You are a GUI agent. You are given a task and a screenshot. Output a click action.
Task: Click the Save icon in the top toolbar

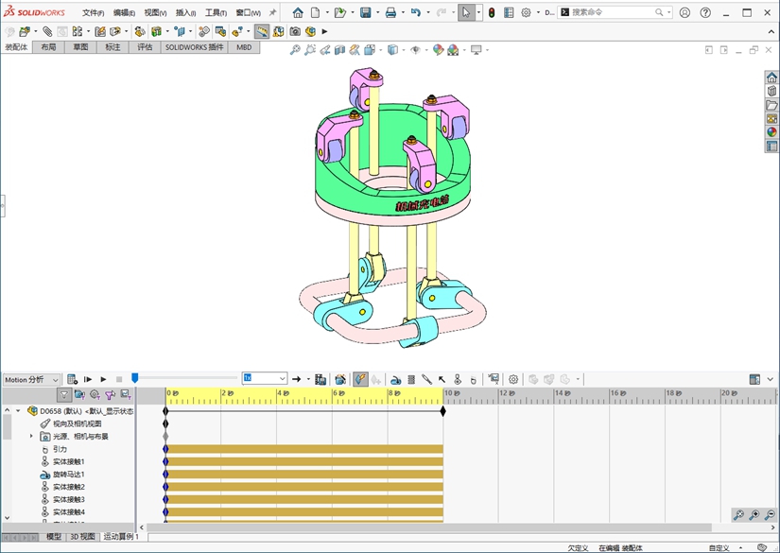click(365, 13)
